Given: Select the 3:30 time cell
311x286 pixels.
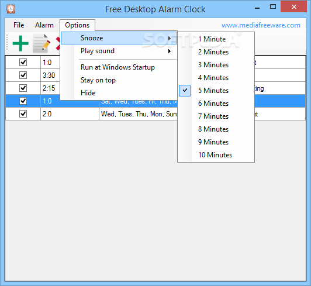Looking at the screenshot, I should click(51, 75).
